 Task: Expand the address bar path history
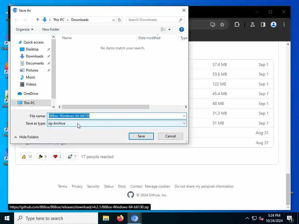click(x=114, y=20)
